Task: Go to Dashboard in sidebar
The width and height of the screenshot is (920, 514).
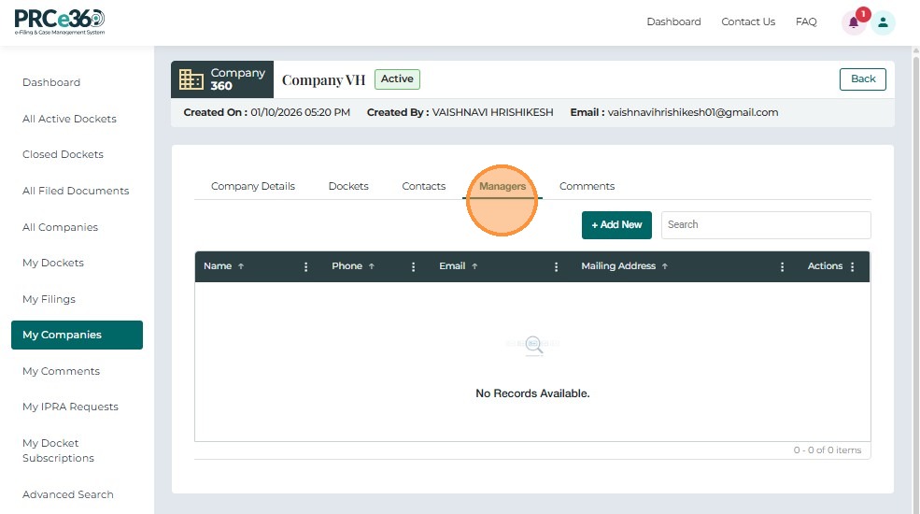Action: coord(51,82)
